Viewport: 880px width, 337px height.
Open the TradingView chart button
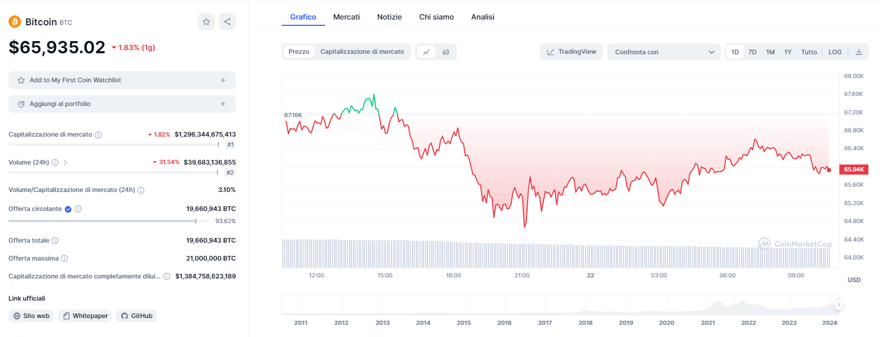[x=571, y=52]
